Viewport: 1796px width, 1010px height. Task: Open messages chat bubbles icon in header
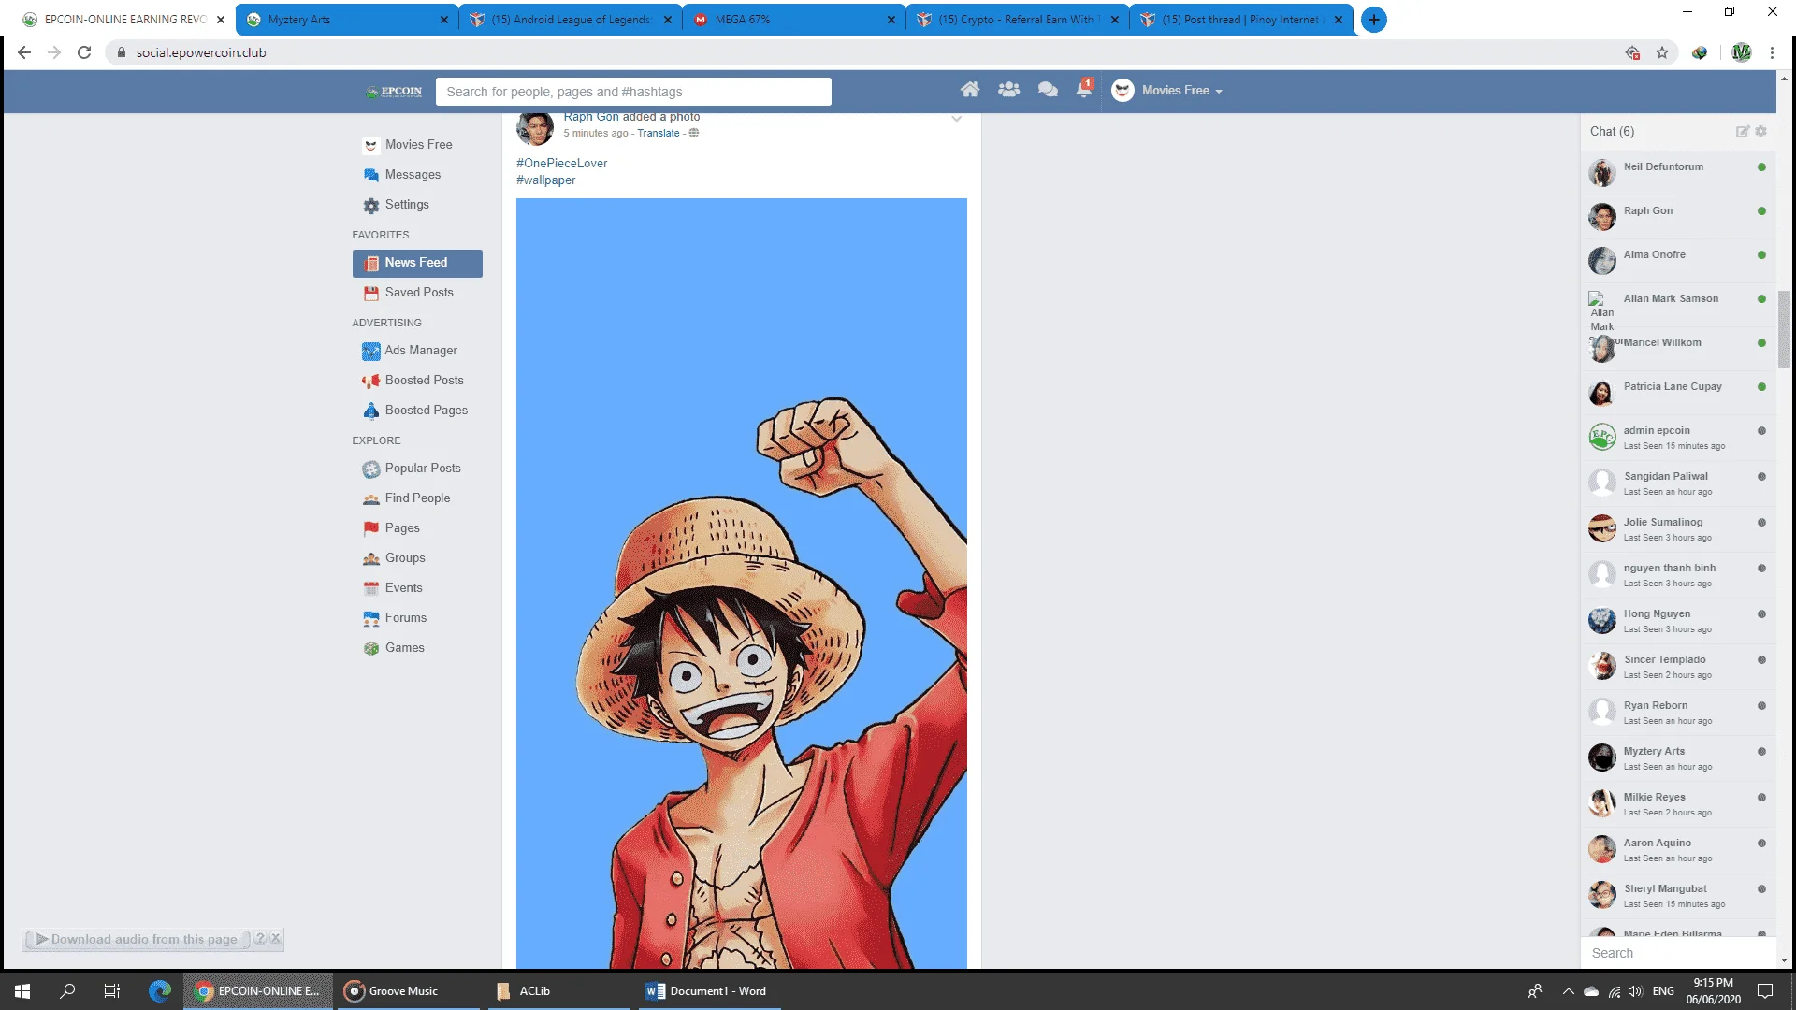[x=1048, y=90]
